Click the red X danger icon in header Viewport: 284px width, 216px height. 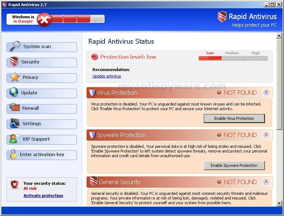(45, 19)
